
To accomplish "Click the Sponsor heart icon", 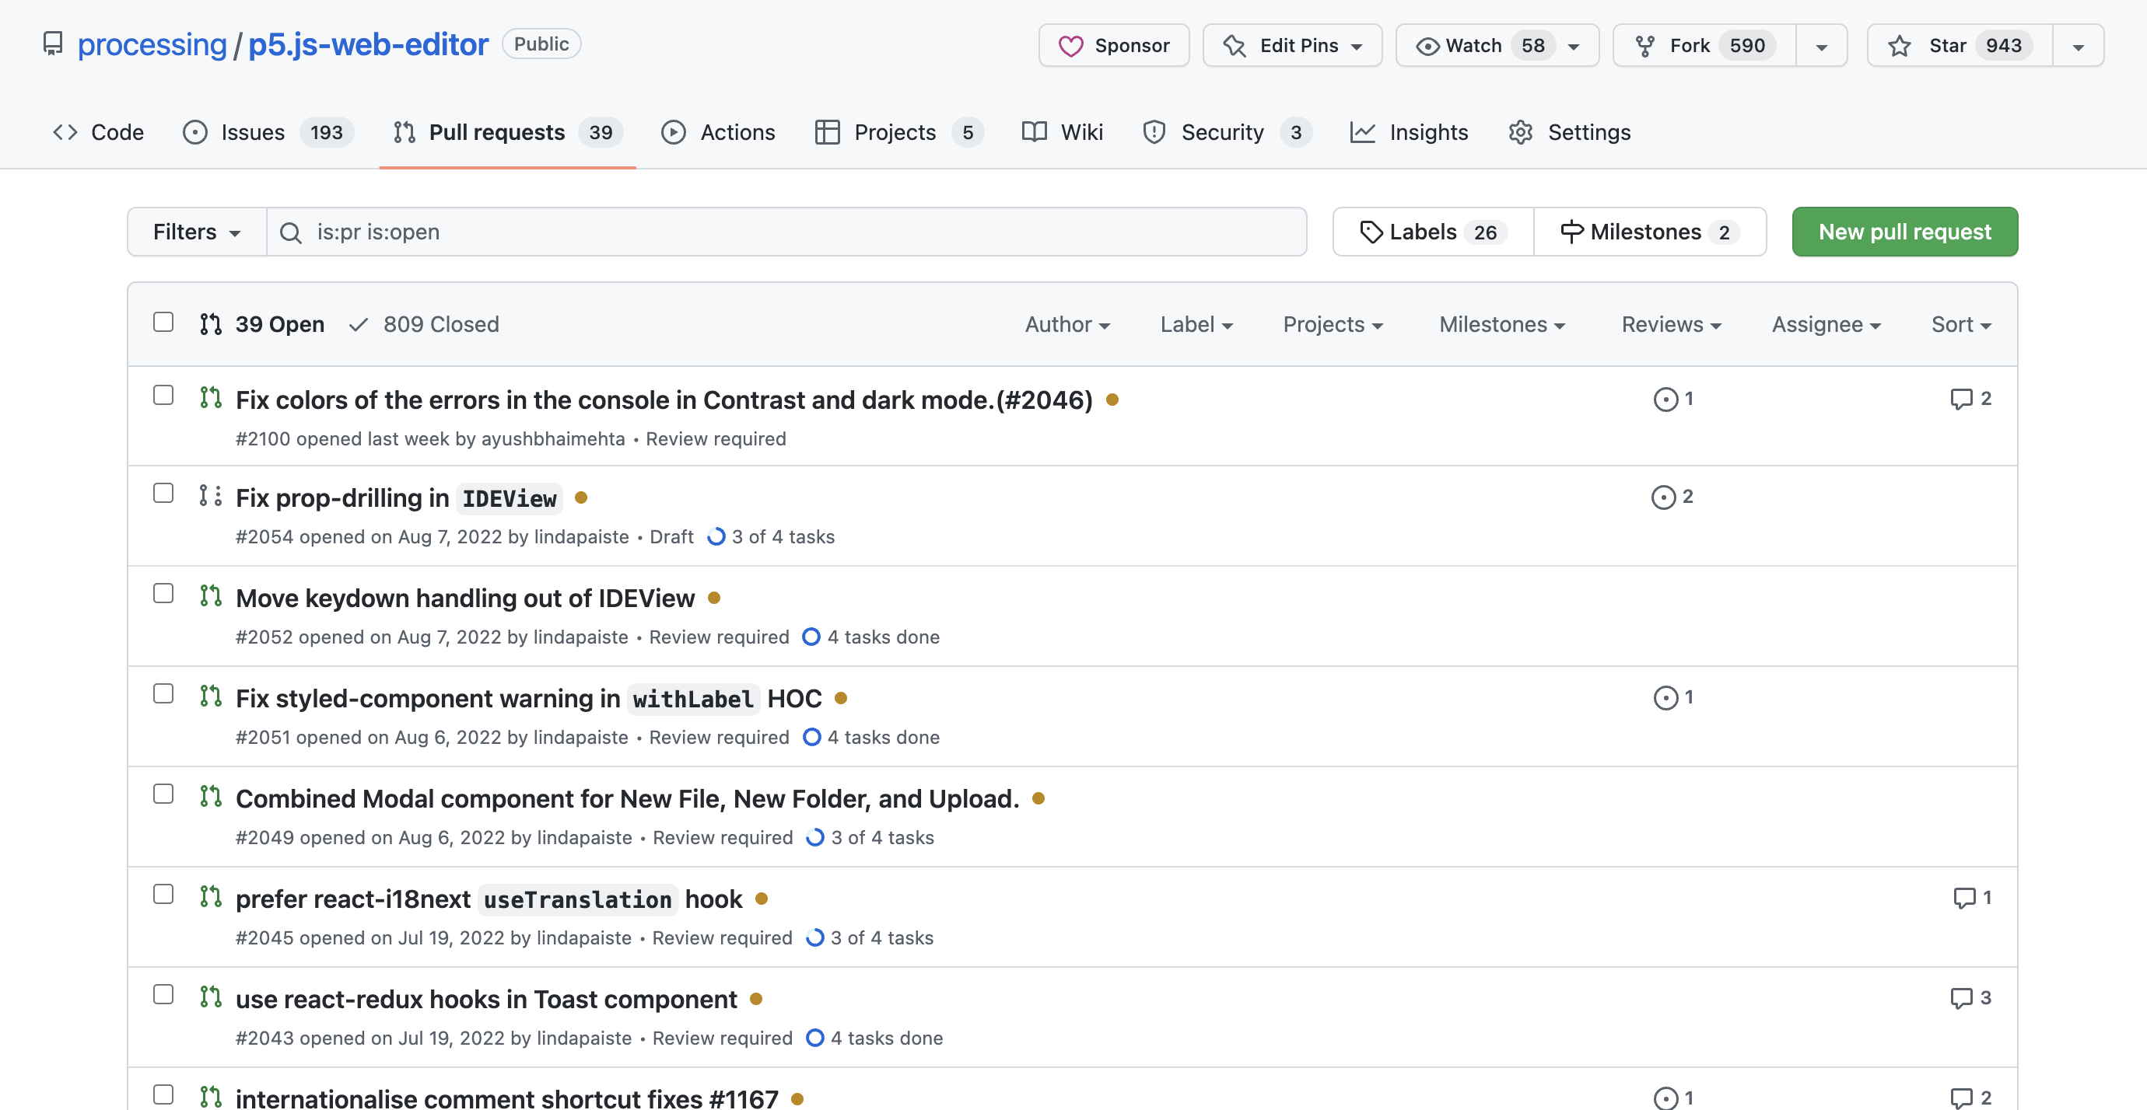I will pos(1070,46).
